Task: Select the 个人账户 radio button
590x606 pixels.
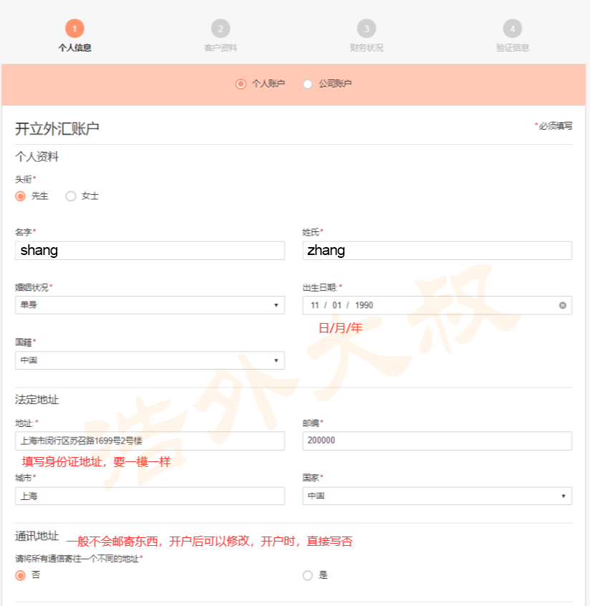Action: pos(241,84)
